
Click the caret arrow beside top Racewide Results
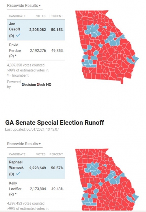point(40,6)
